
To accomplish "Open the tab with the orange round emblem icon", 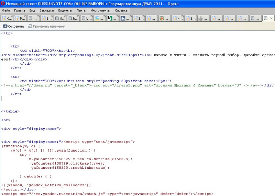I will click(165, 18).
